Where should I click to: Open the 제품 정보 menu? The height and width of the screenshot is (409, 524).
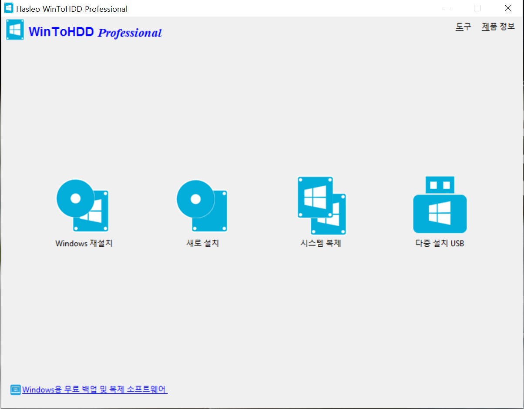pos(498,27)
